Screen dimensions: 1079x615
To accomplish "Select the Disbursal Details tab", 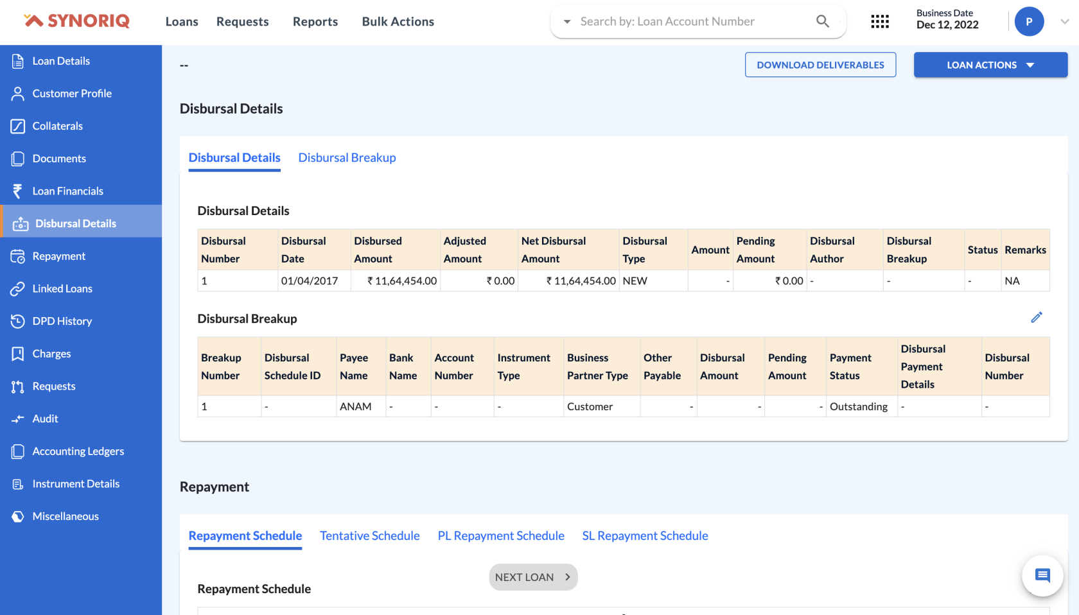I will point(234,158).
